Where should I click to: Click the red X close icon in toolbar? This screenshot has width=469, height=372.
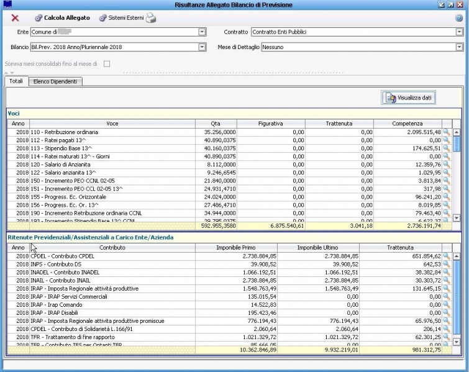pyautogui.click(x=15, y=18)
